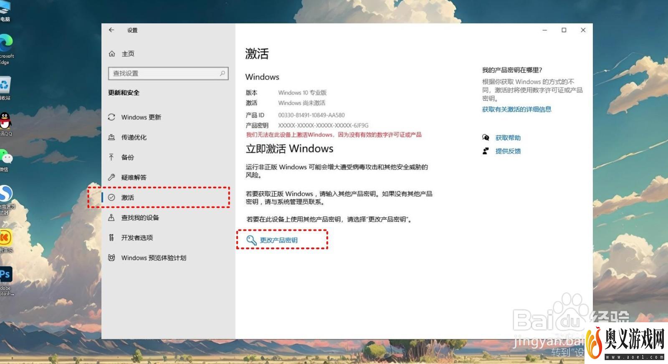668x364 pixels.
Task: Click the Windows 更新 refresh icon
Action: tap(111, 117)
